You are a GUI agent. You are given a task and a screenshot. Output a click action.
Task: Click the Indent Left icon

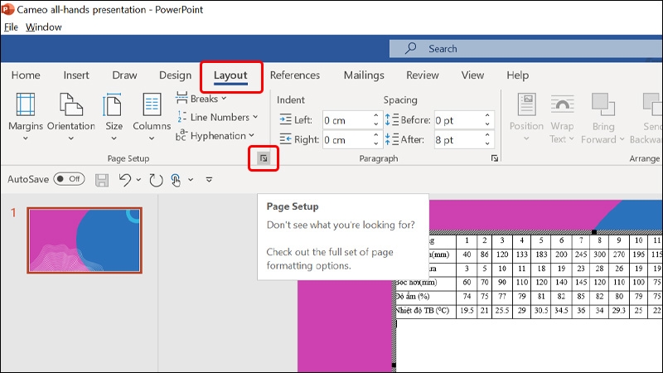[x=285, y=120]
